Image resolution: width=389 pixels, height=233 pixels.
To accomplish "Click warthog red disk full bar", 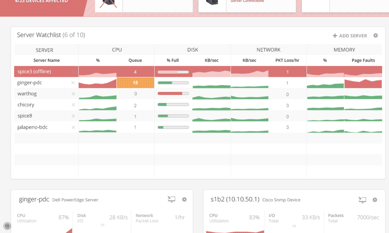I will 173,94.
